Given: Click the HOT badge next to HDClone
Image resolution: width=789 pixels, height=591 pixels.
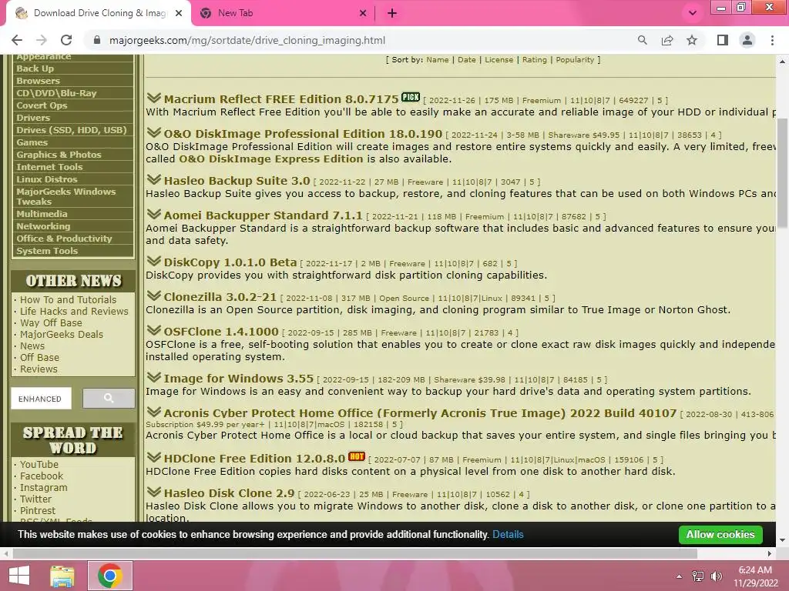Looking at the screenshot, I should click(357, 456).
